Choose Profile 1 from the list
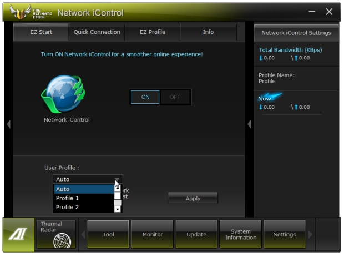344x257 pixels. (84, 198)
